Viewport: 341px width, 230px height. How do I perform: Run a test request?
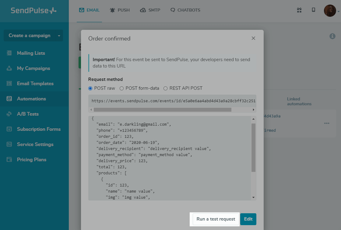pyautogui.click(x=216, y=219)
